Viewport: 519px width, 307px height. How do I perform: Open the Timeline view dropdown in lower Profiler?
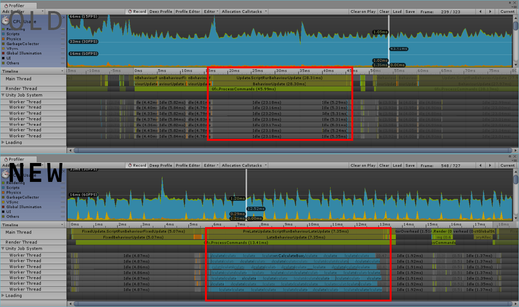[x=32, y=225]
